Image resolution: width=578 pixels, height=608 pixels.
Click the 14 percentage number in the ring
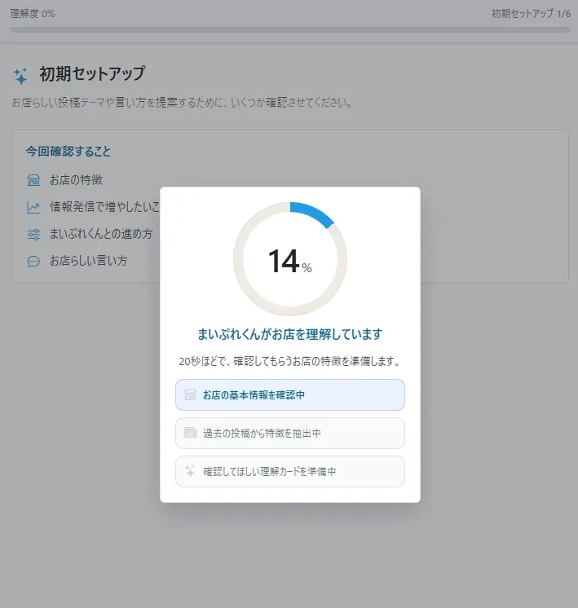point(284,261)
